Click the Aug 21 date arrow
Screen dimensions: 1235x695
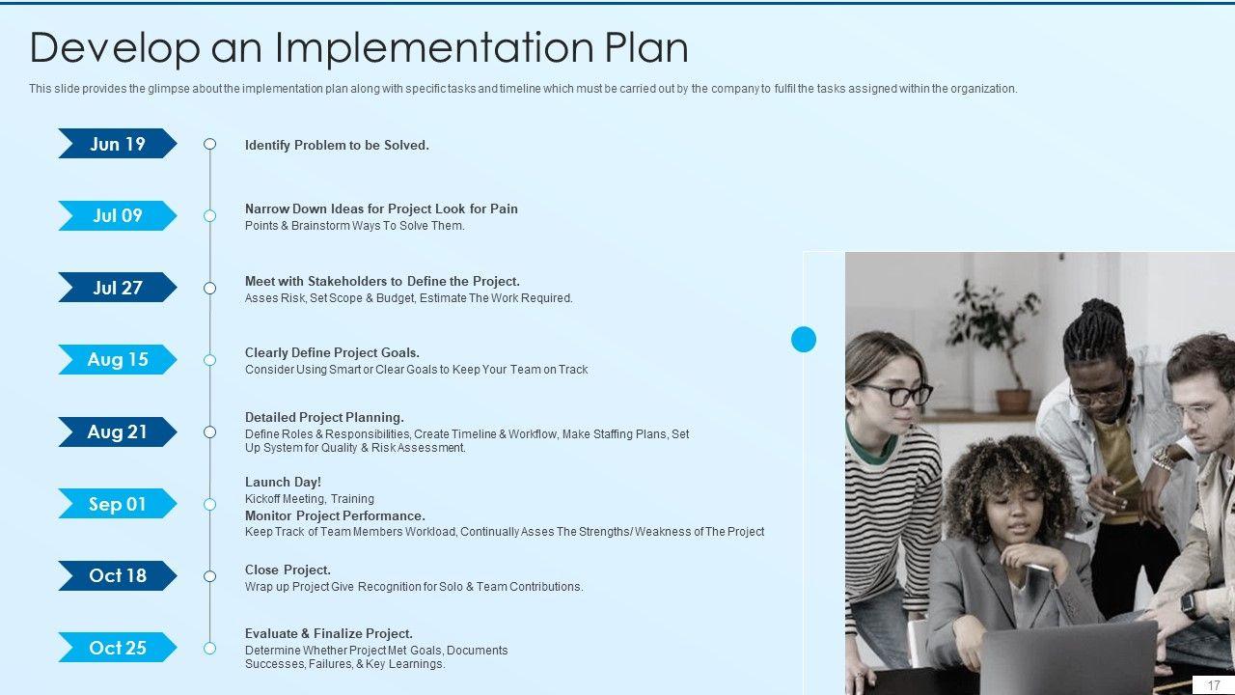(118, 431)
